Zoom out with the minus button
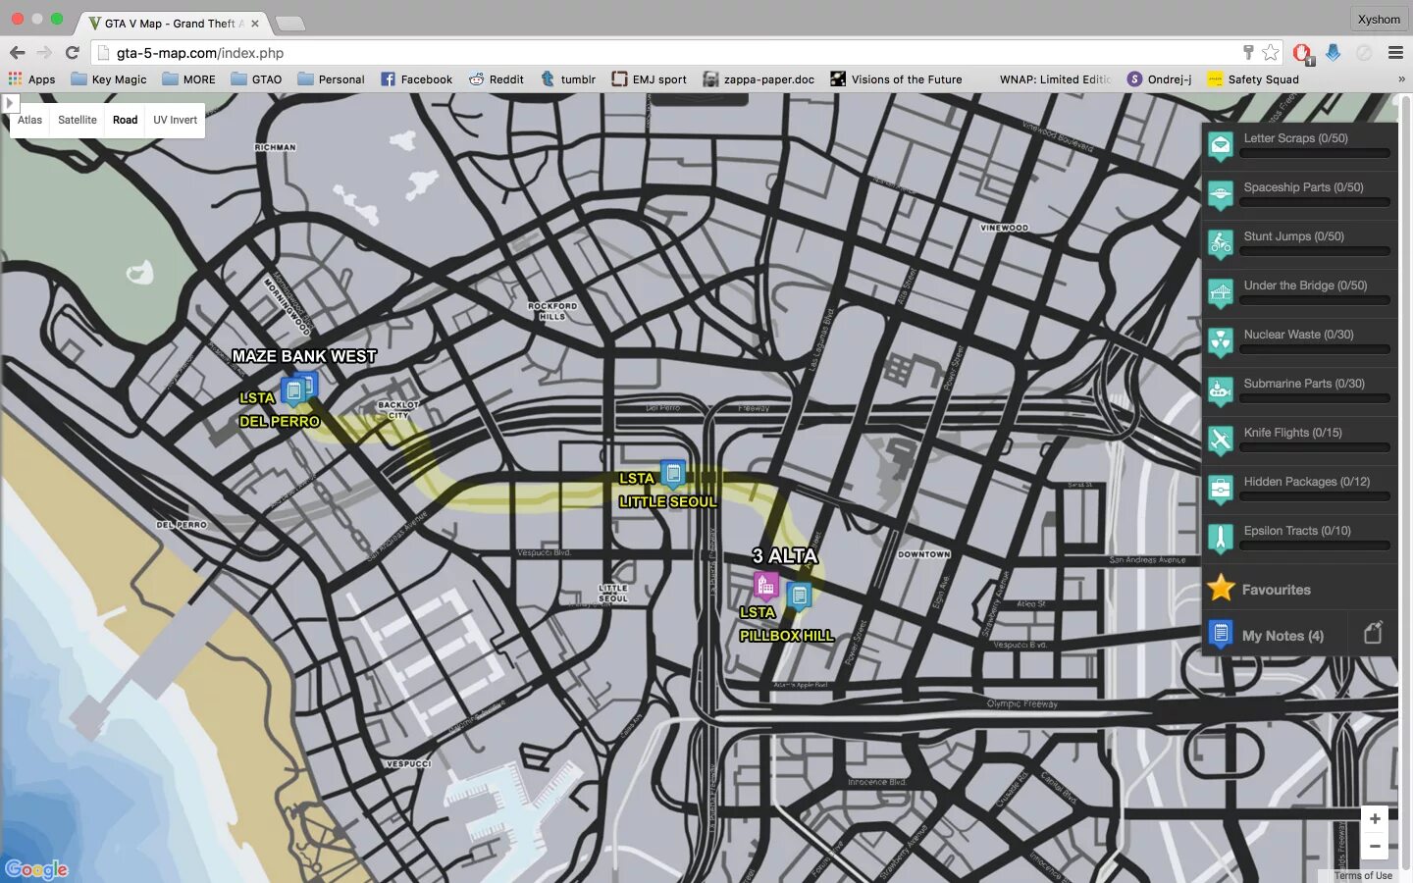Screen dimensions: 1413x883 click(1375, 846)
